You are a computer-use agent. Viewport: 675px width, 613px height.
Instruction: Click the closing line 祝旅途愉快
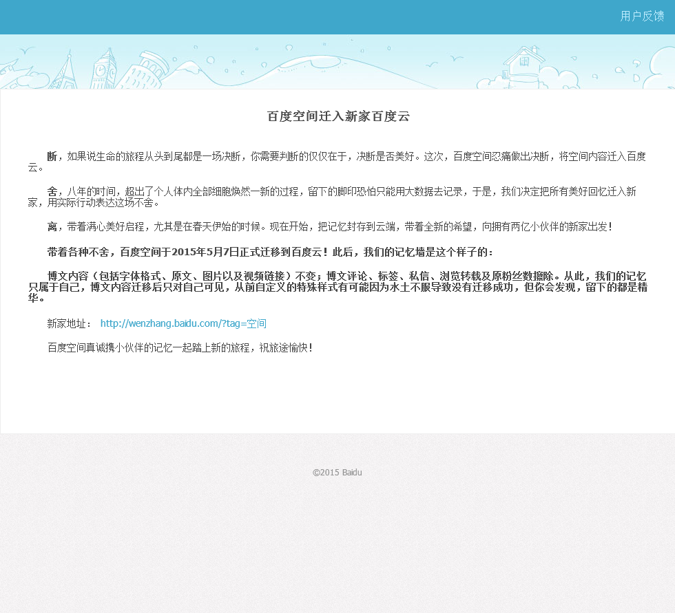click(180, 347)
